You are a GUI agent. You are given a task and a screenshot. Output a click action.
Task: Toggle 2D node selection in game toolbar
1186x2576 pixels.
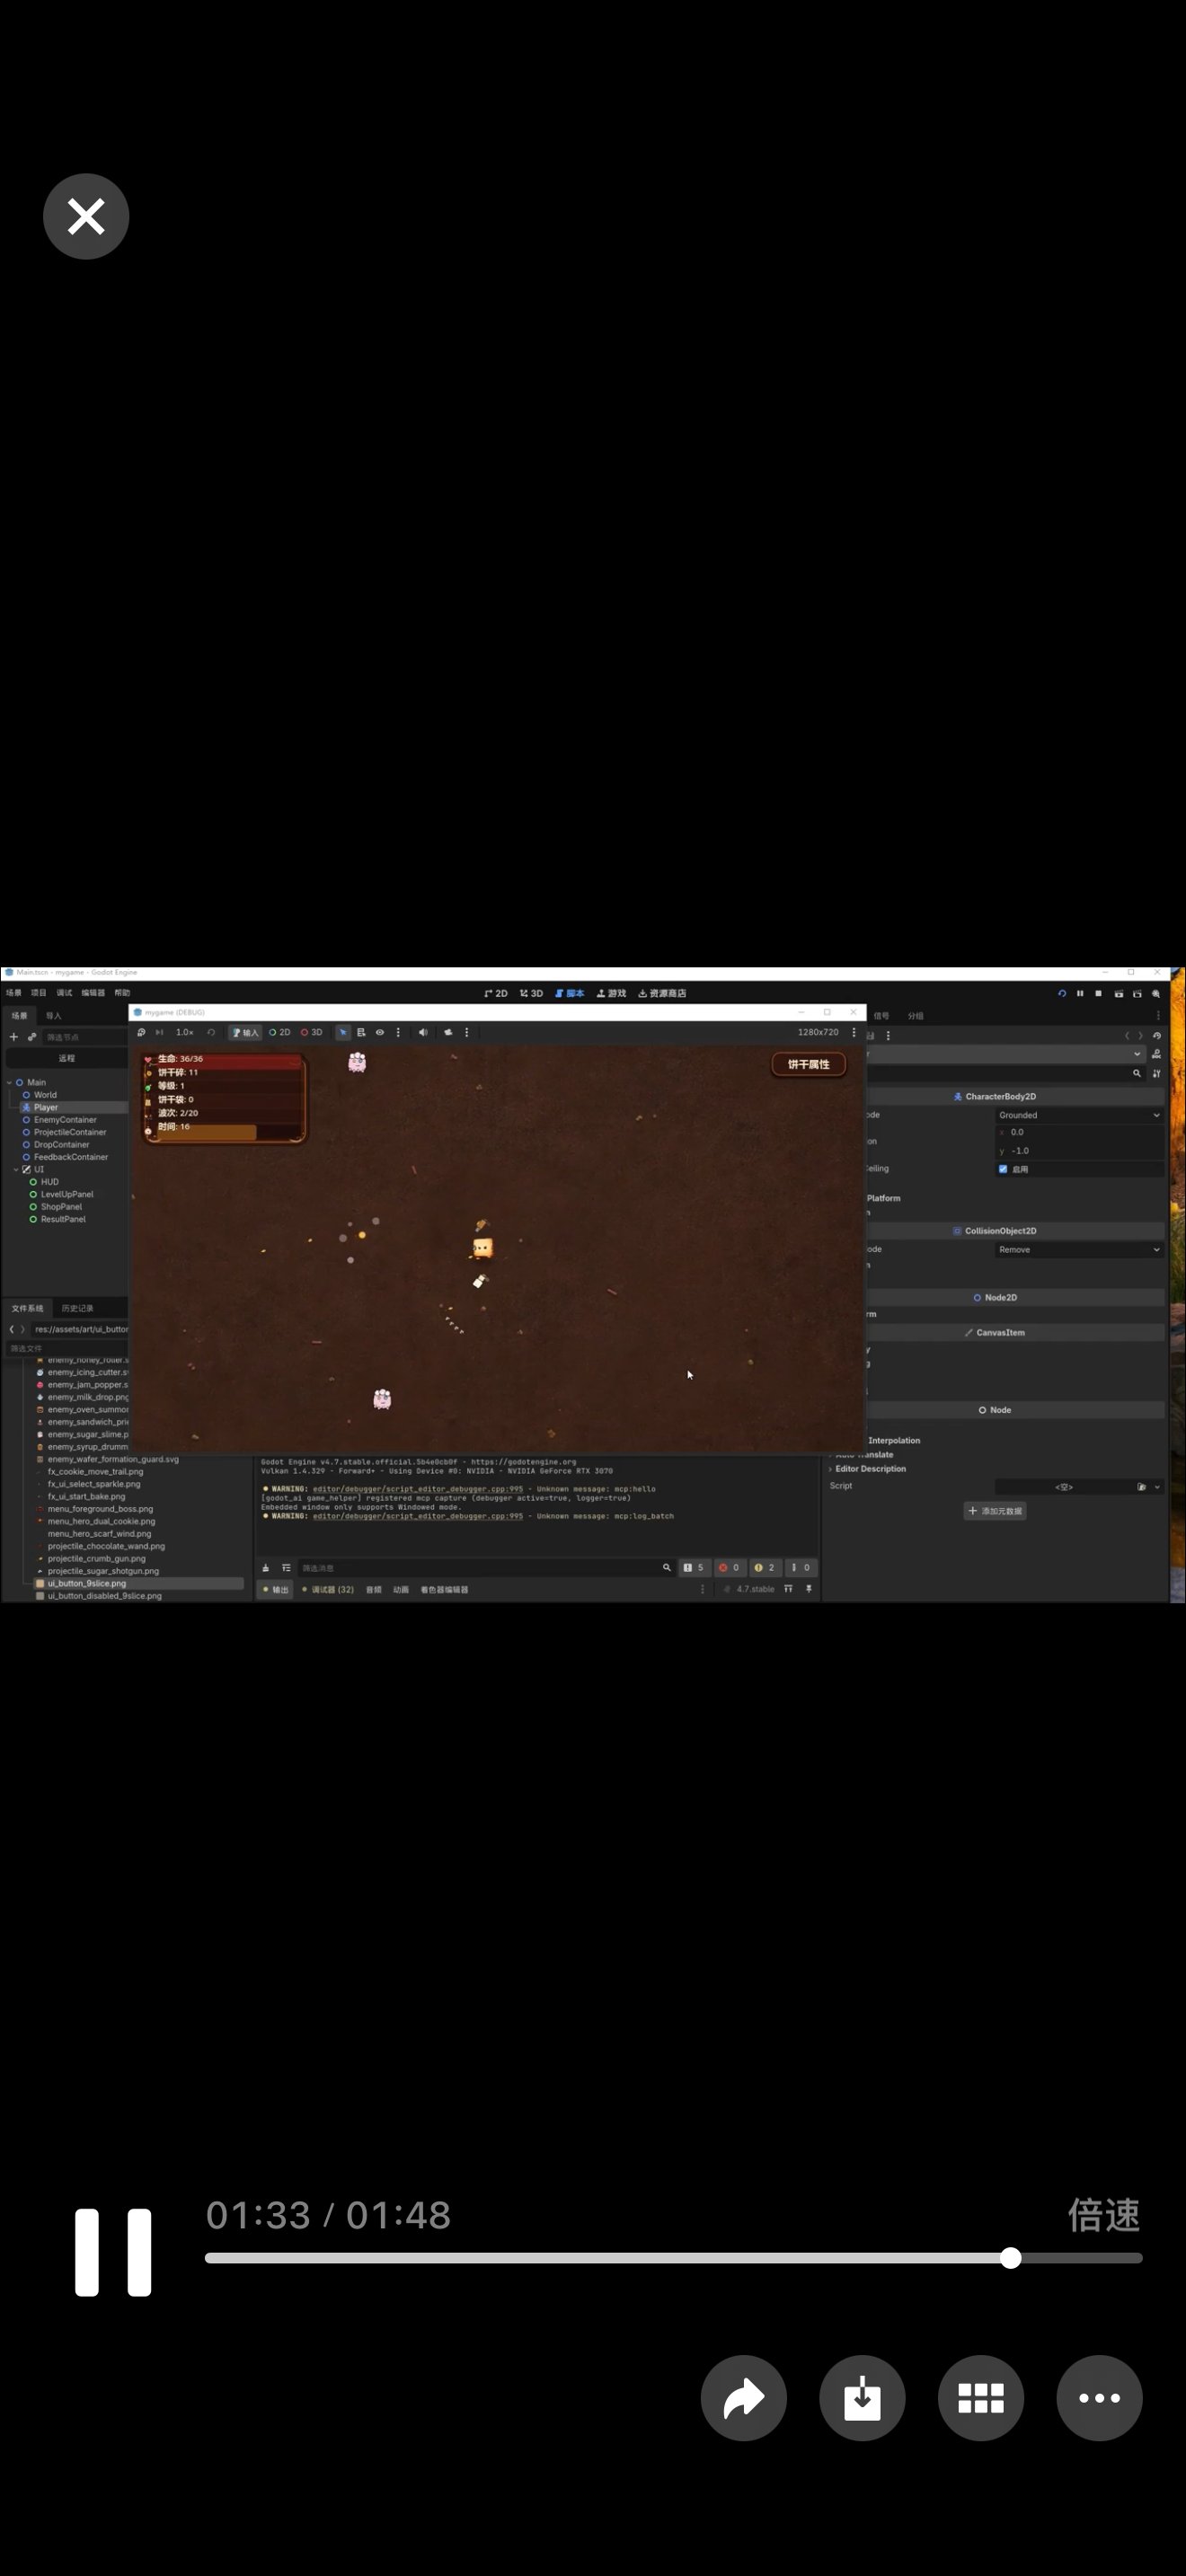click(x=280, y=1032)
